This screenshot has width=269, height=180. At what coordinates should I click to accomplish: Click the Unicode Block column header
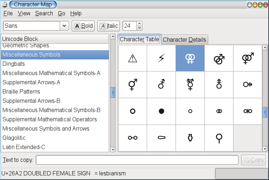point(55,39)
